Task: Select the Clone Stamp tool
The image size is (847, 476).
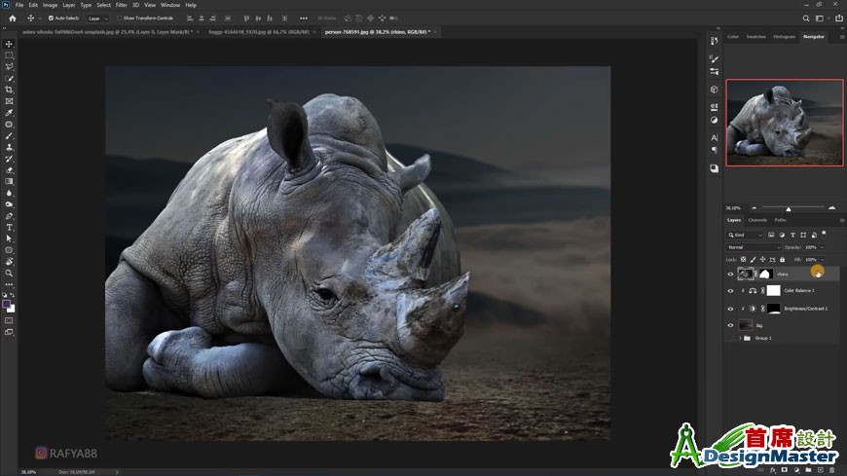Action: (9, 147)
